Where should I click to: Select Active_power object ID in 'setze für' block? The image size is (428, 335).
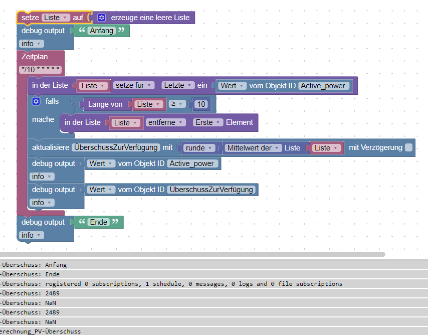click(x=323, y=86)
